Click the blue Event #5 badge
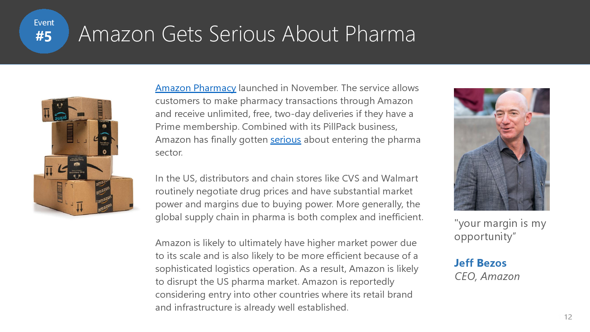The height and width of the screenshot is (332, 590). (x=44, y=31)
